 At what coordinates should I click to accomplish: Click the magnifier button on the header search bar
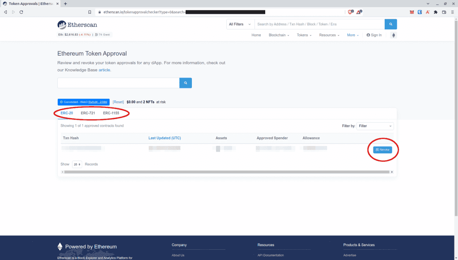390,24
